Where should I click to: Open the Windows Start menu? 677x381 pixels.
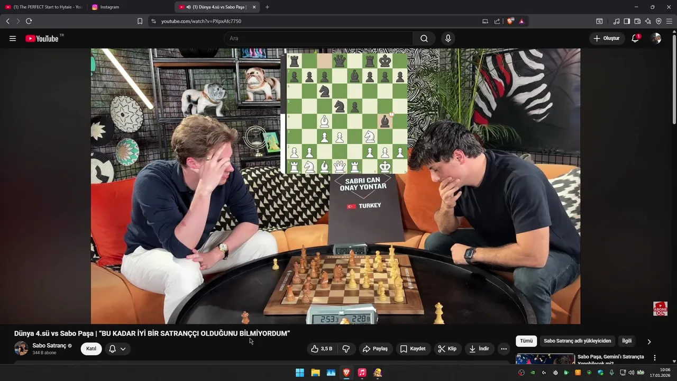pos(300,373)
